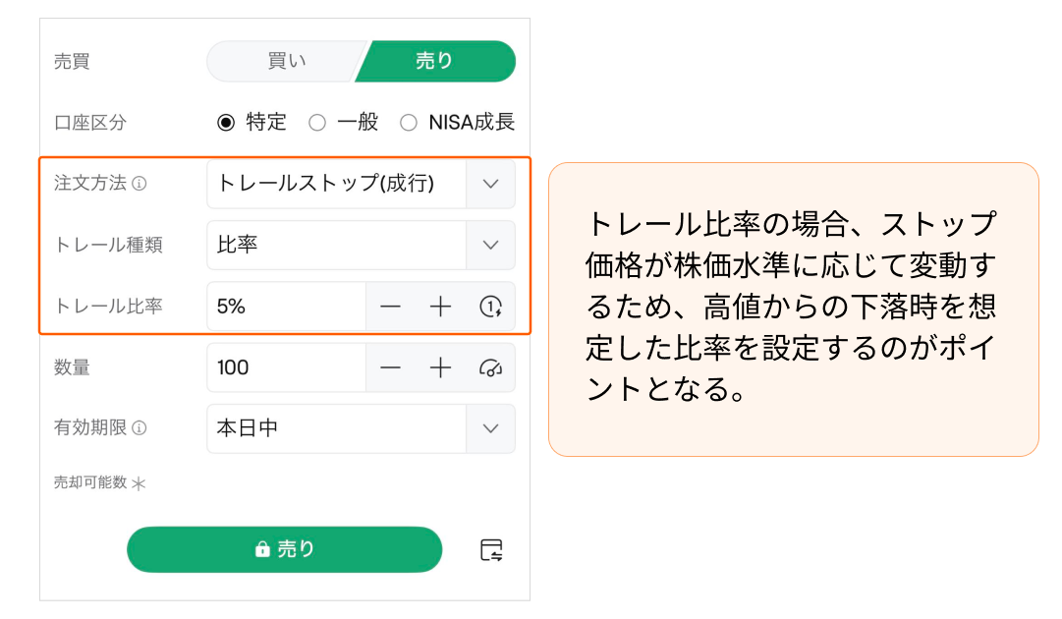Open the order panel icon beside 売り button
1062x619 pixels.
point(491,550)
